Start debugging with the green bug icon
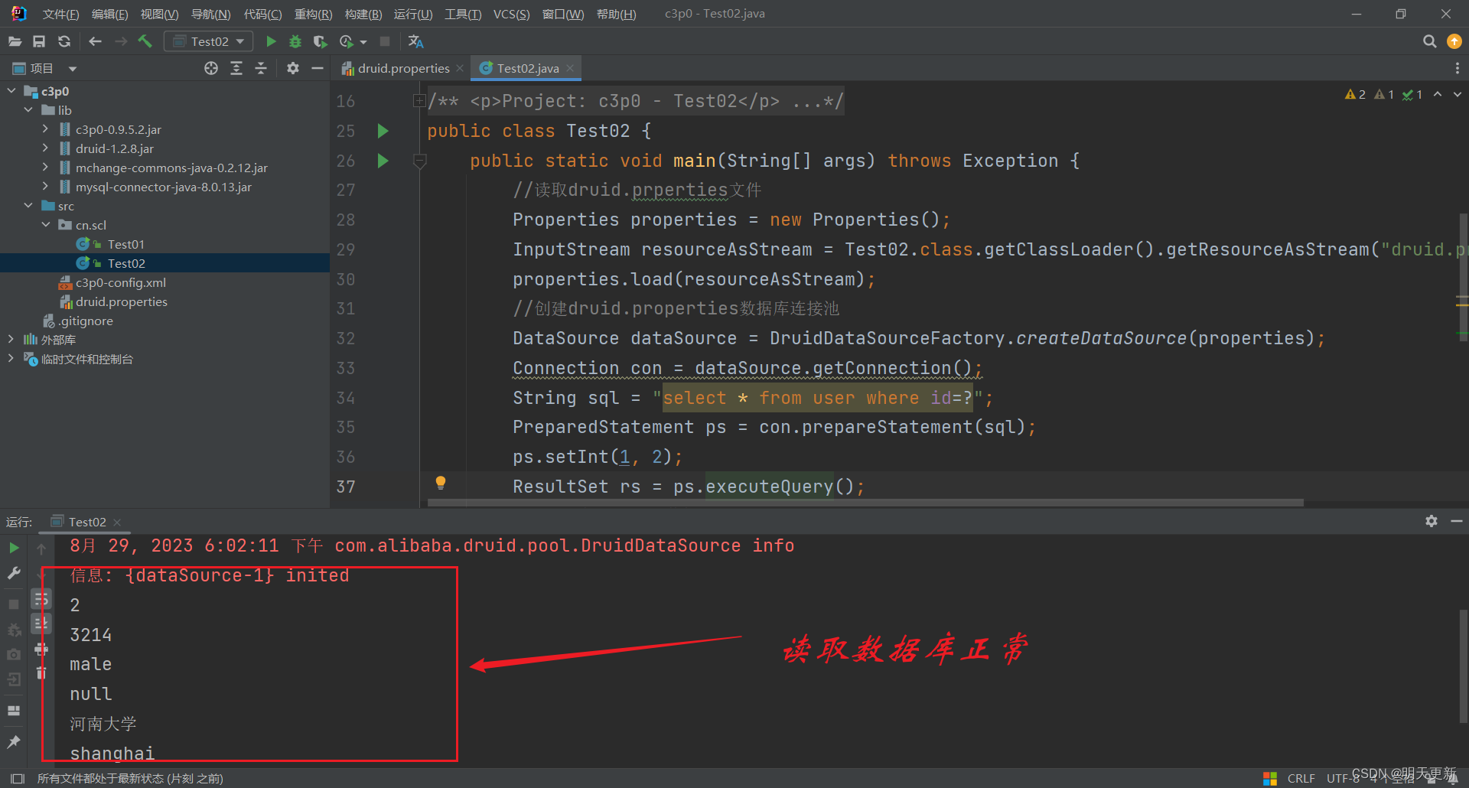 click(x=295, y=41)
